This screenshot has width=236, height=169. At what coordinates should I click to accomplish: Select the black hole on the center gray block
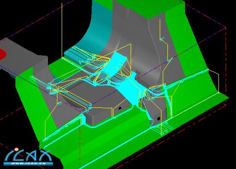pyautogui.click(x=120, y=108)
